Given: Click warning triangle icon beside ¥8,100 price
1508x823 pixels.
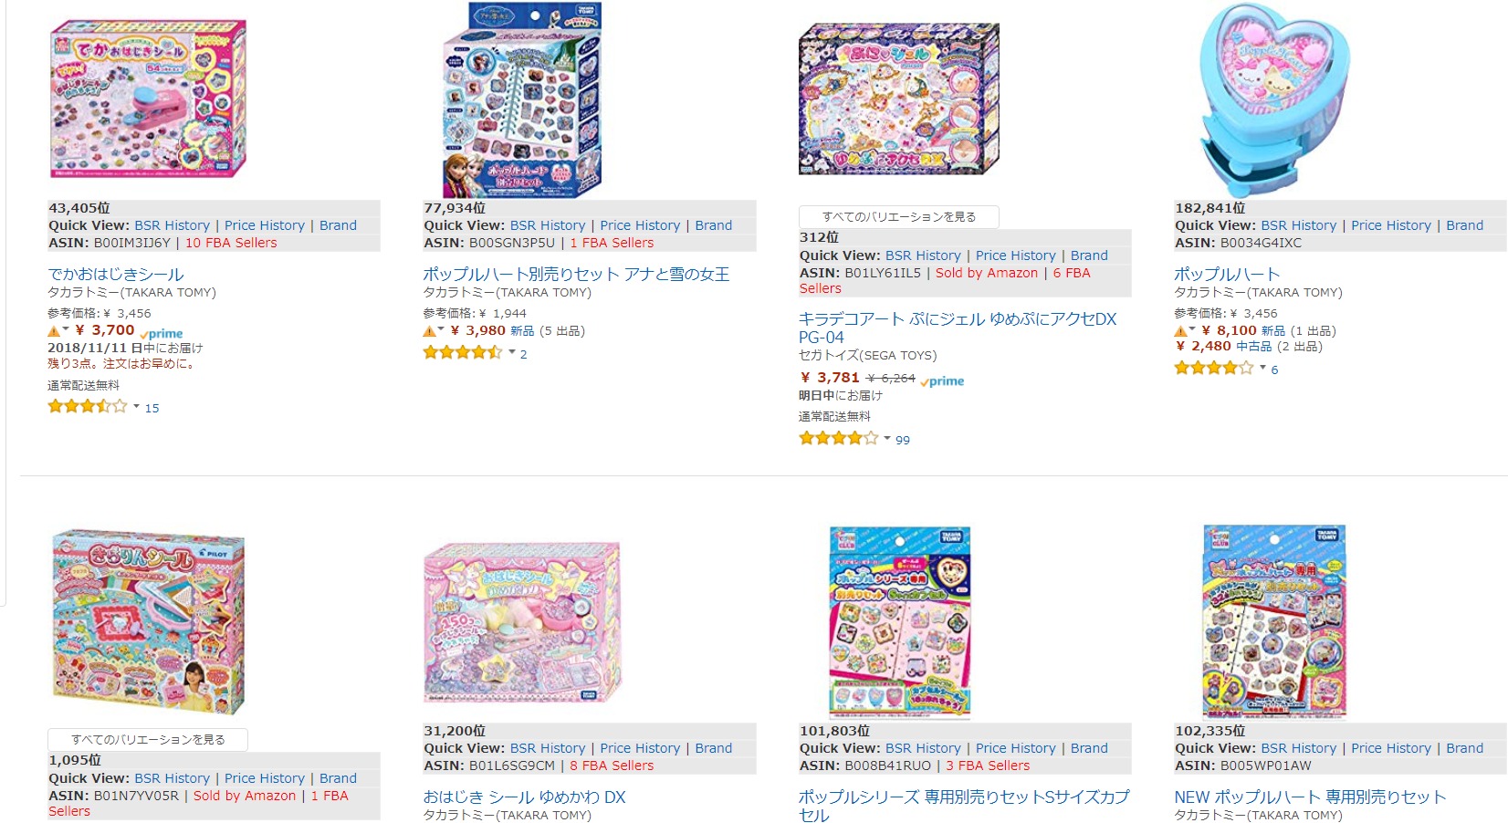Looking at the screenshot, I should pos(1180,331).
